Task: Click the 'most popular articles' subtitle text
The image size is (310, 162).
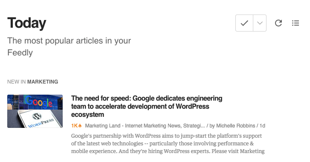Action: click(x=69, y=46)
